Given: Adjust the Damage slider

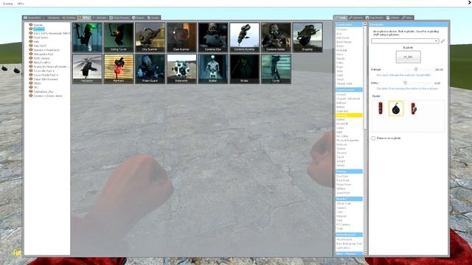Looking at the screenshot, I should point(416,69).
